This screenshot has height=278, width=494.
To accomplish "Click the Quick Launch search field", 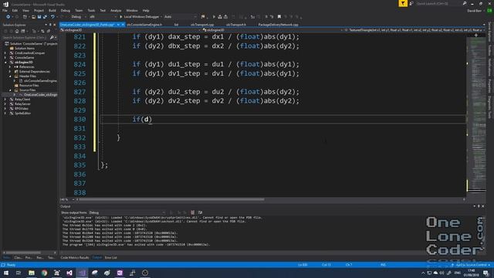I will 439,3.
